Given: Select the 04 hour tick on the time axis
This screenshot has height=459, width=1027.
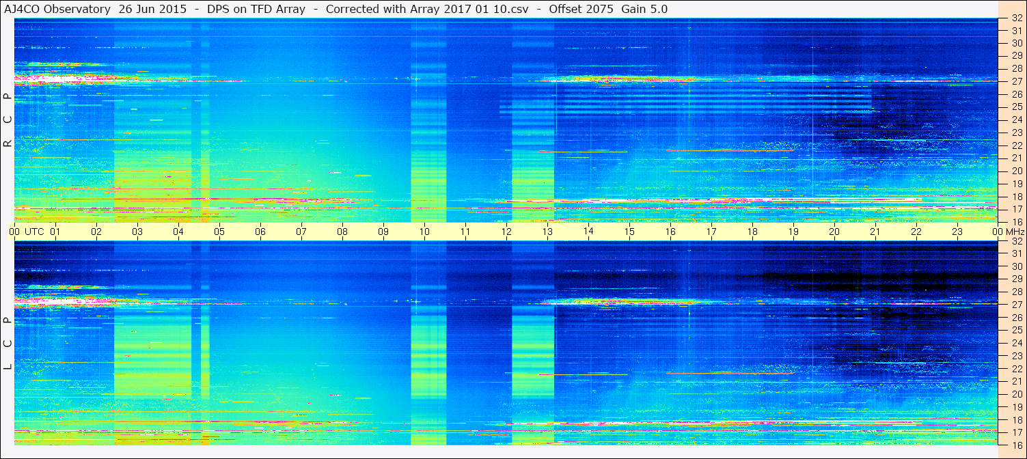Looking at the screenshot, I should click(x=178, y=232).
